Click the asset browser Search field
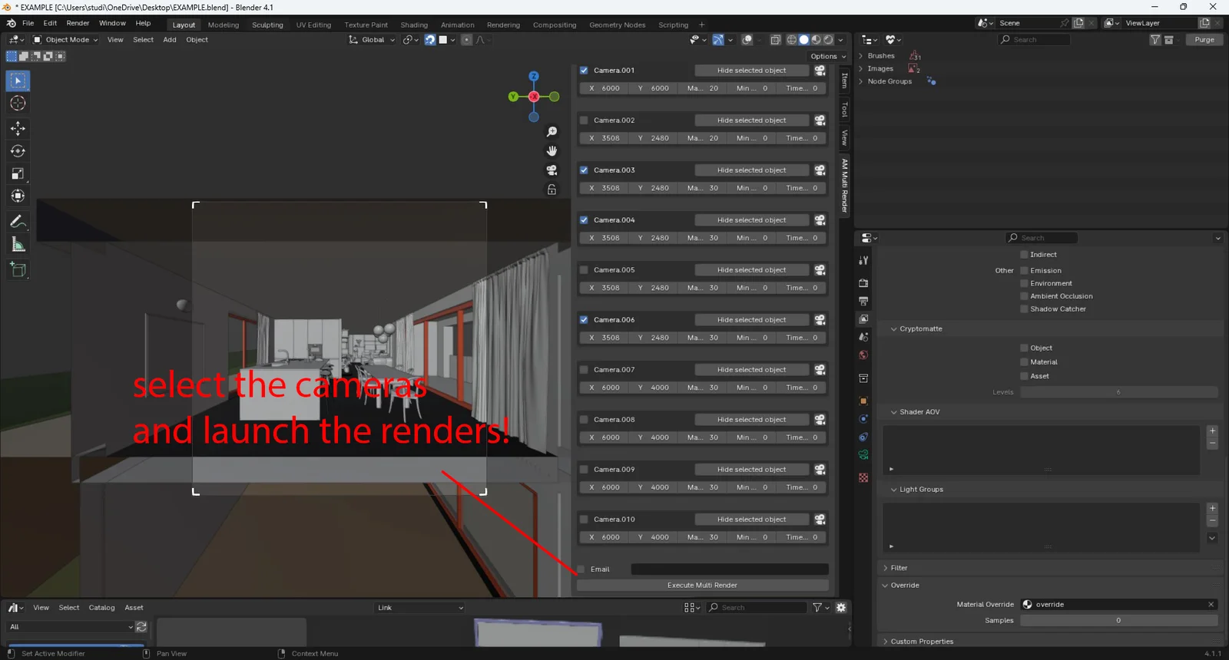Screen dimensions: 1229x660 [x=757, y=608]
